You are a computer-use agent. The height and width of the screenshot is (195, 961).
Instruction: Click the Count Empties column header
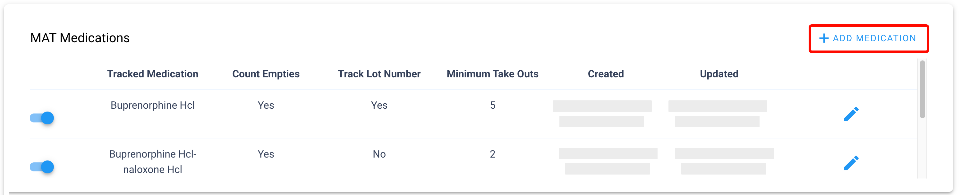[266, 74]
